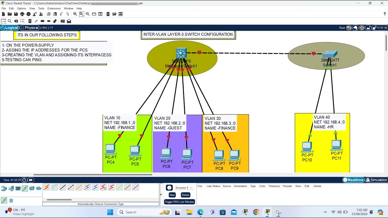Click the Delete scenario button
Screen dimensions: 388x218
[186, 195]
